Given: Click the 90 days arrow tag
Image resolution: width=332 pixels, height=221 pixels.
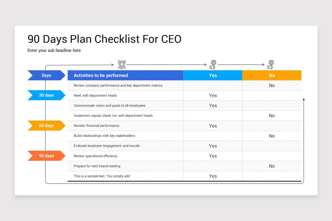Looking at the screenshot, I should [x=46, y=156].
